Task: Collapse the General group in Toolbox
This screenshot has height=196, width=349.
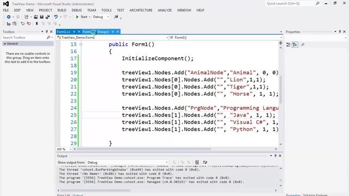Action: point(5,44)
